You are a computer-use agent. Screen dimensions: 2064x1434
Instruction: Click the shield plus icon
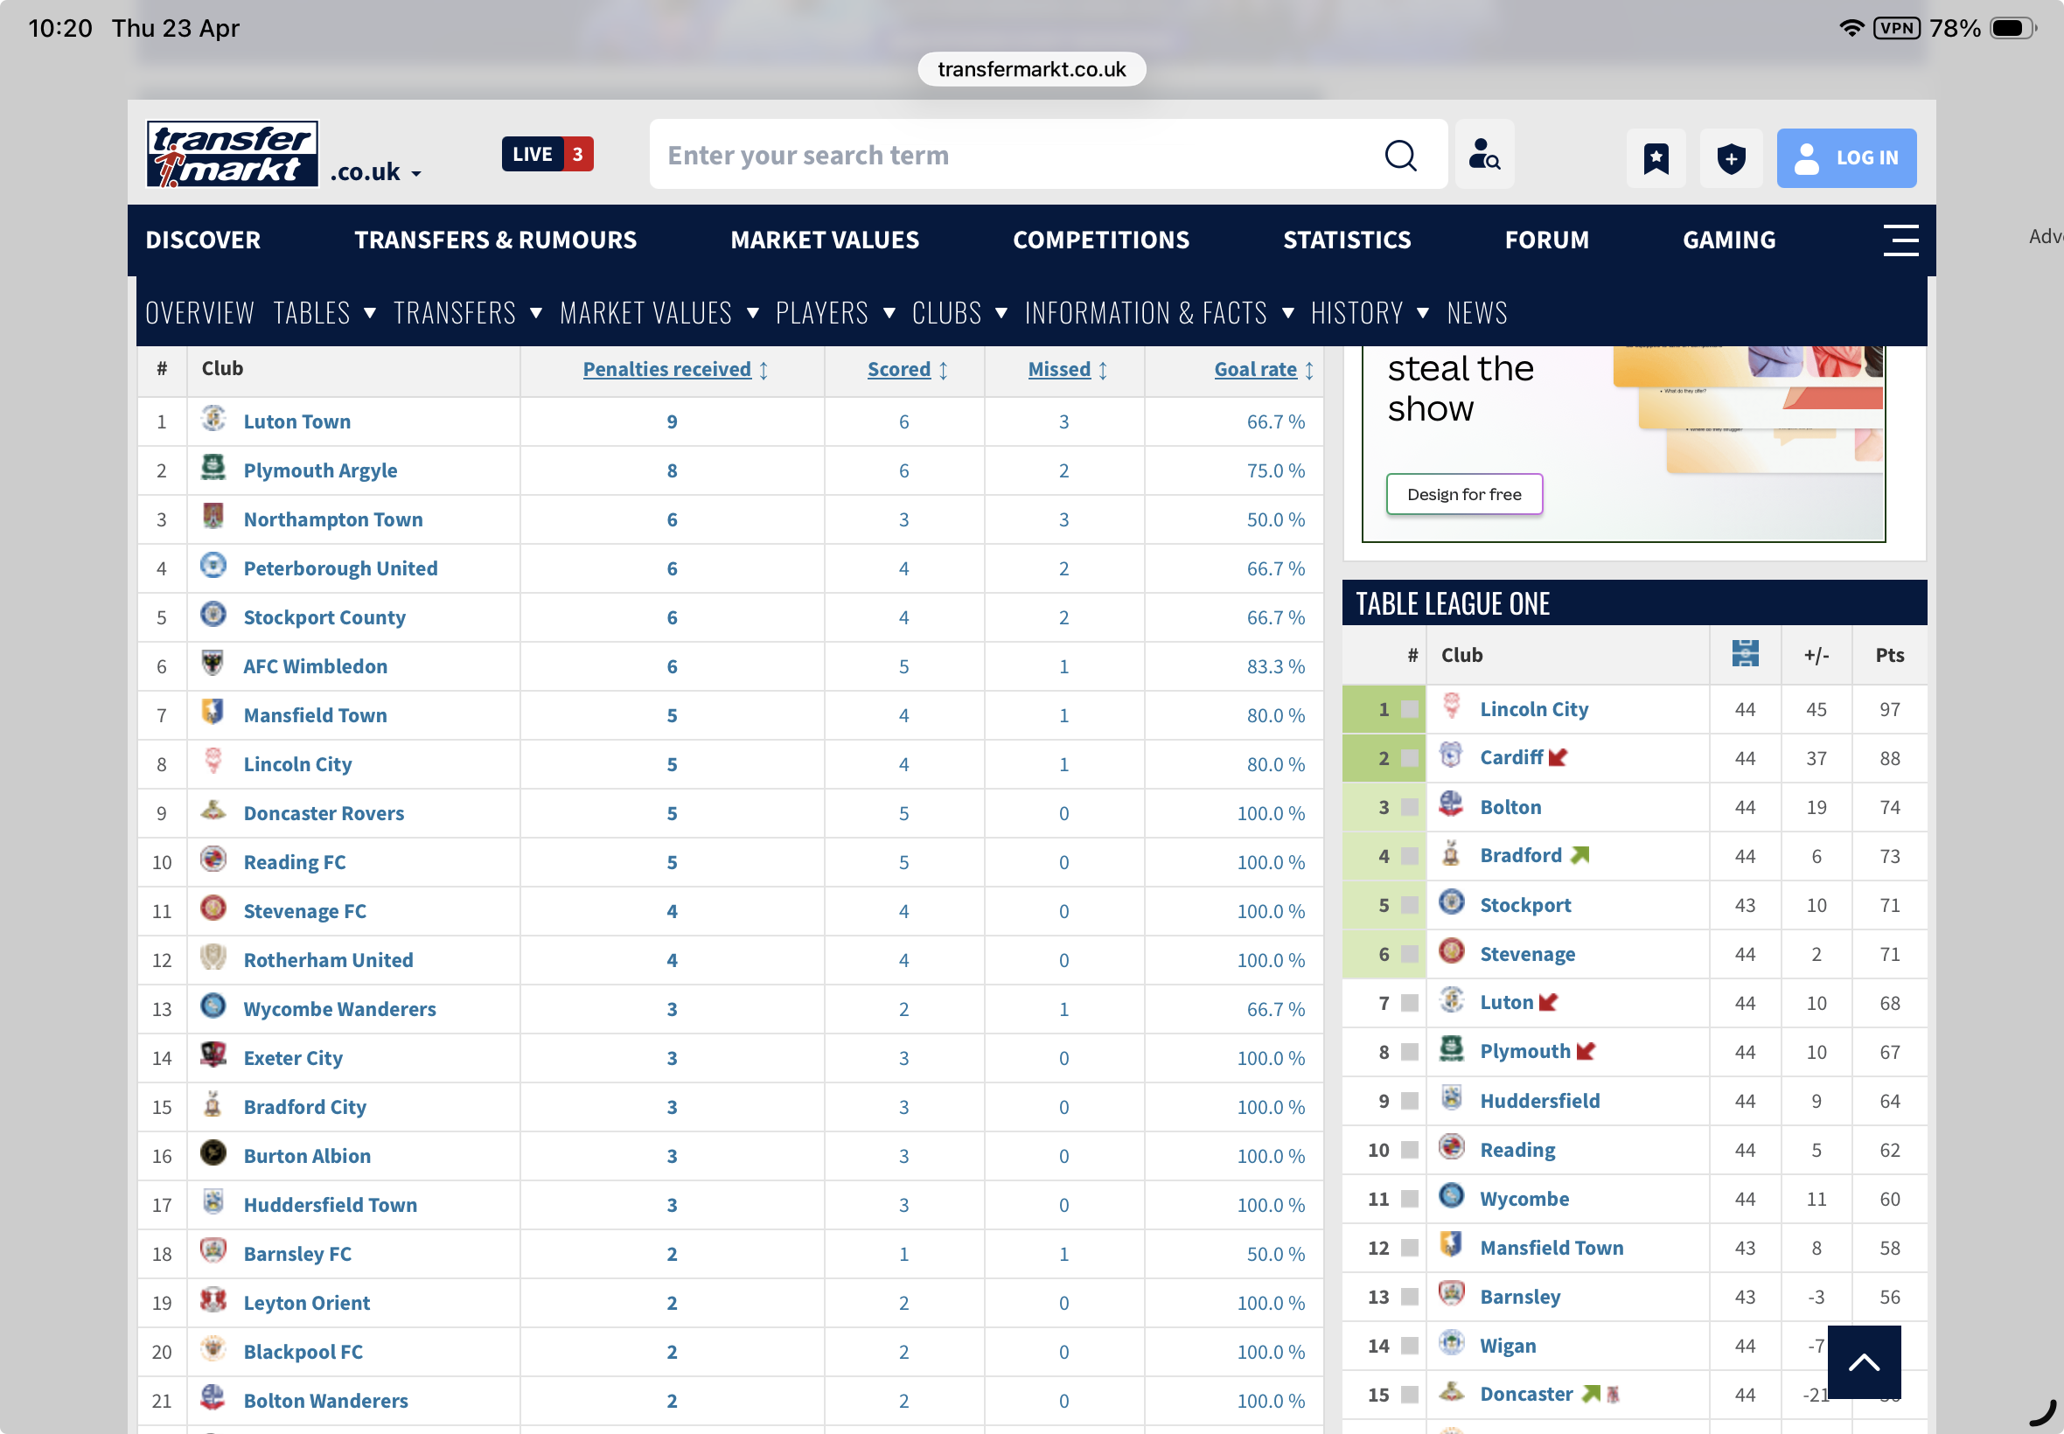click(x=1731, y=158)
